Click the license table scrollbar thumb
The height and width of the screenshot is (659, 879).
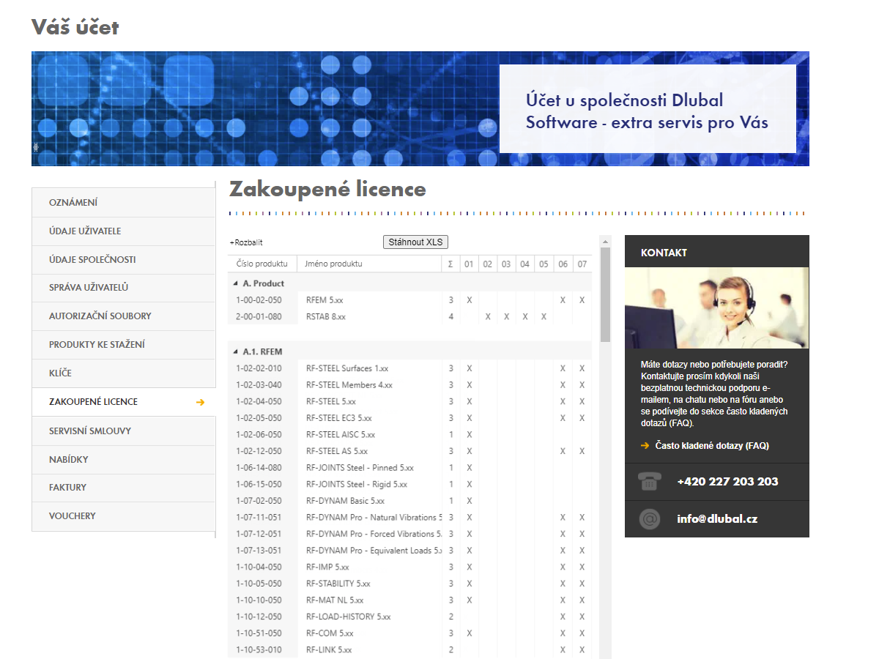(x=605, y=294)
